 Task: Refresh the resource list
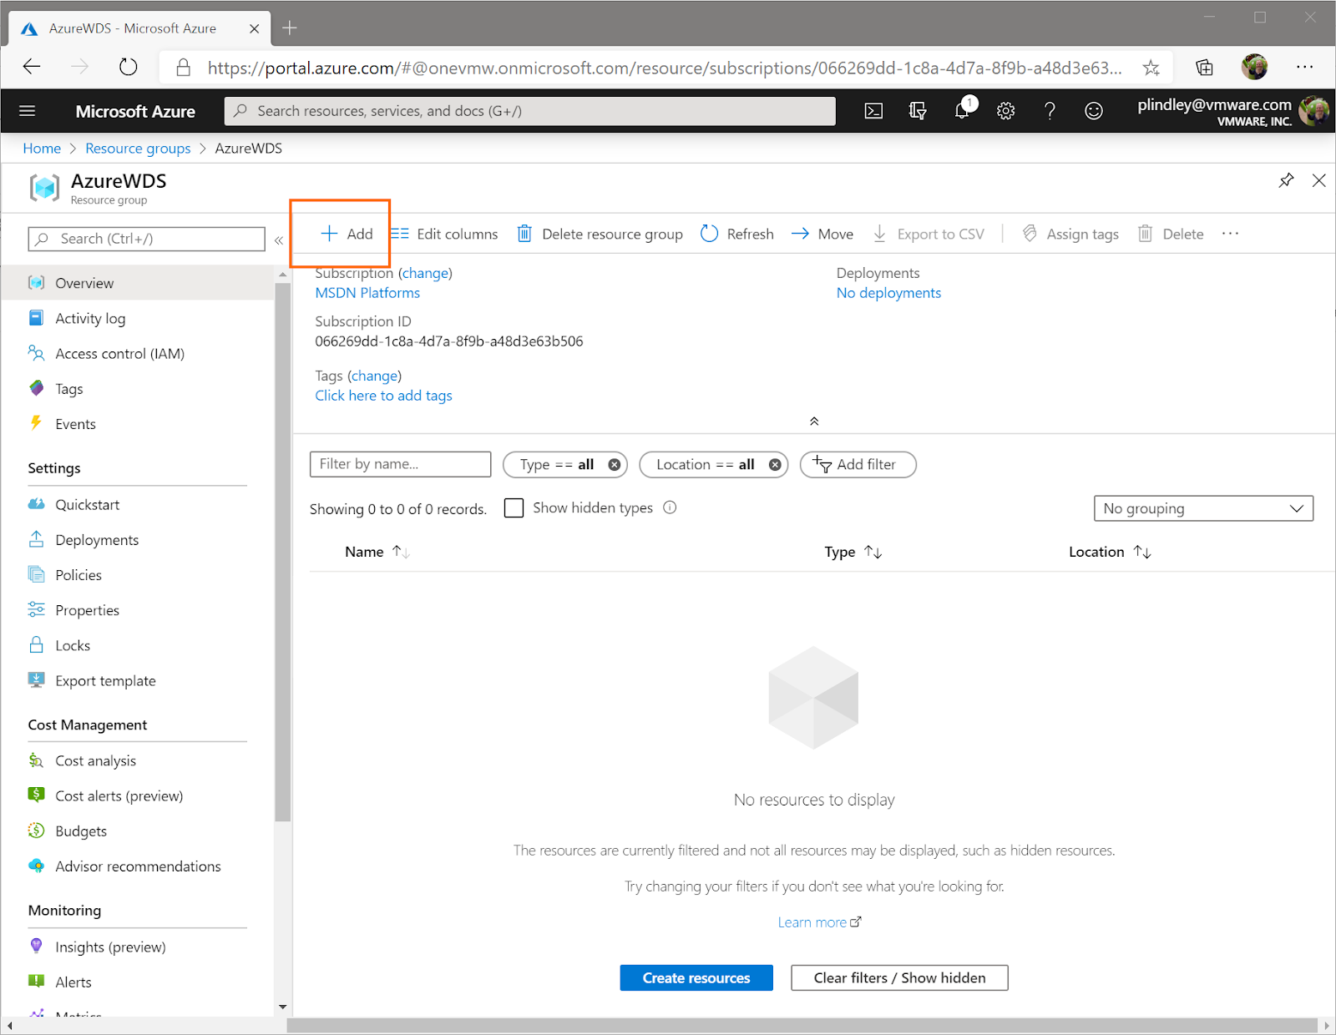[737, 234]
